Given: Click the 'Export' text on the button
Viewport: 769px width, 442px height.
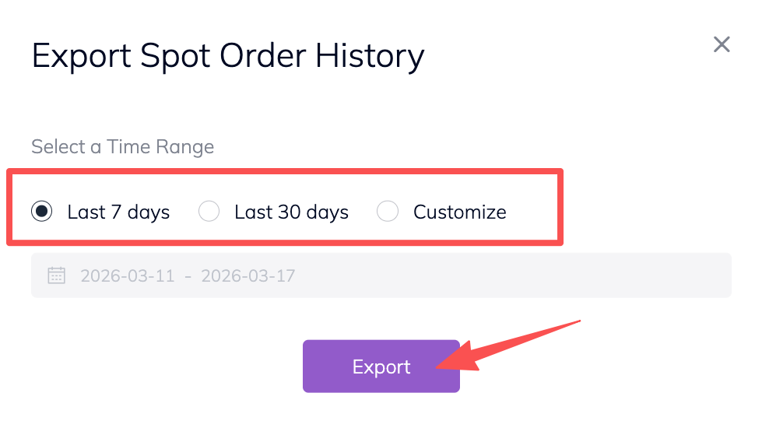Looking at the screenshot, I should pos(381,367).
